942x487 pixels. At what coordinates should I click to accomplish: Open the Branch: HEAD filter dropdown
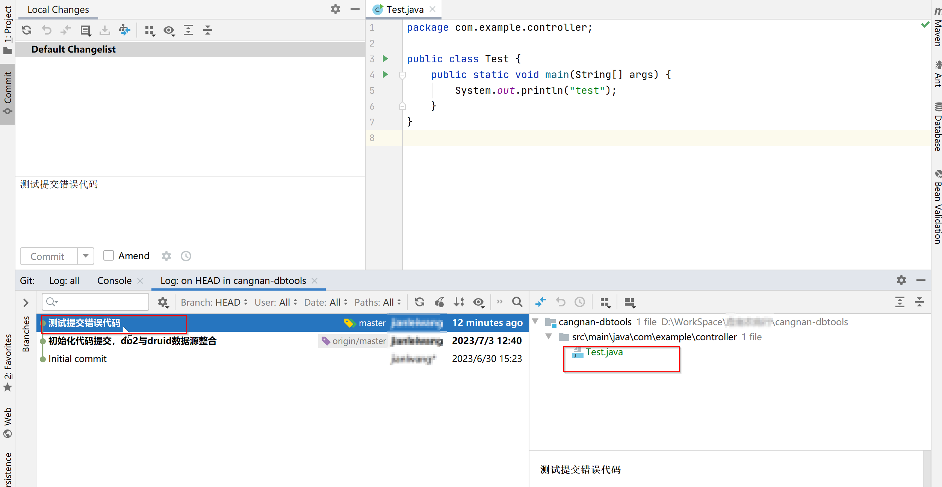[214, 302]
